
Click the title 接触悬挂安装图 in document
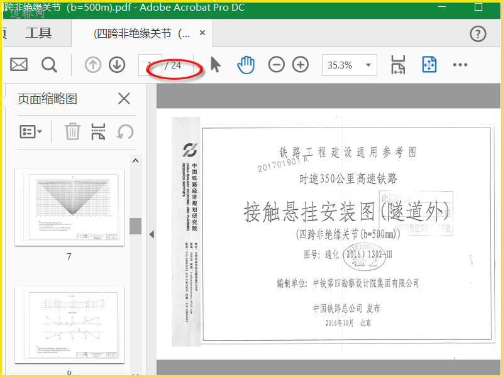tap(309, 212)
